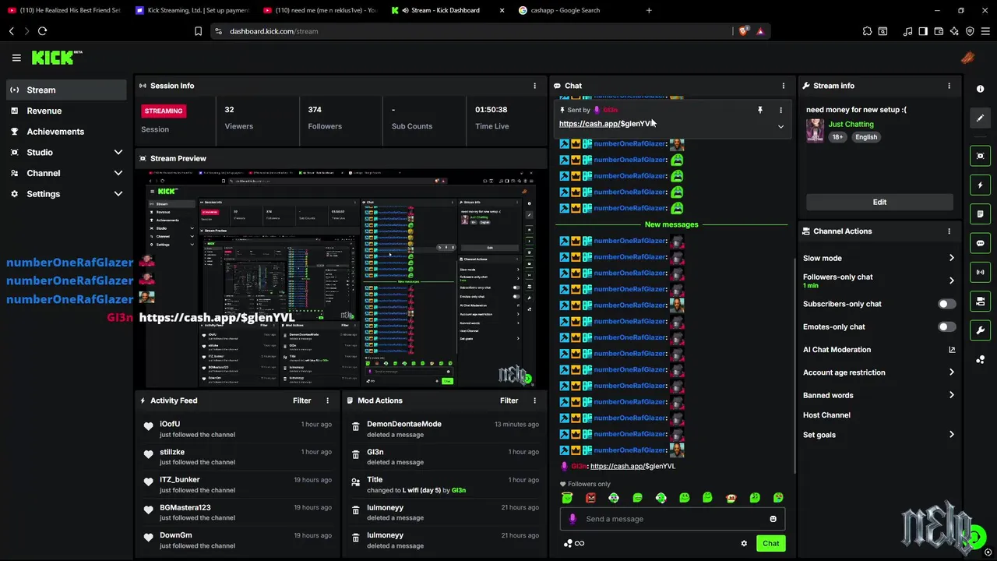Screen dimensions: 997x561
Task: Open the emoji picker in message box
Action: 773,519
